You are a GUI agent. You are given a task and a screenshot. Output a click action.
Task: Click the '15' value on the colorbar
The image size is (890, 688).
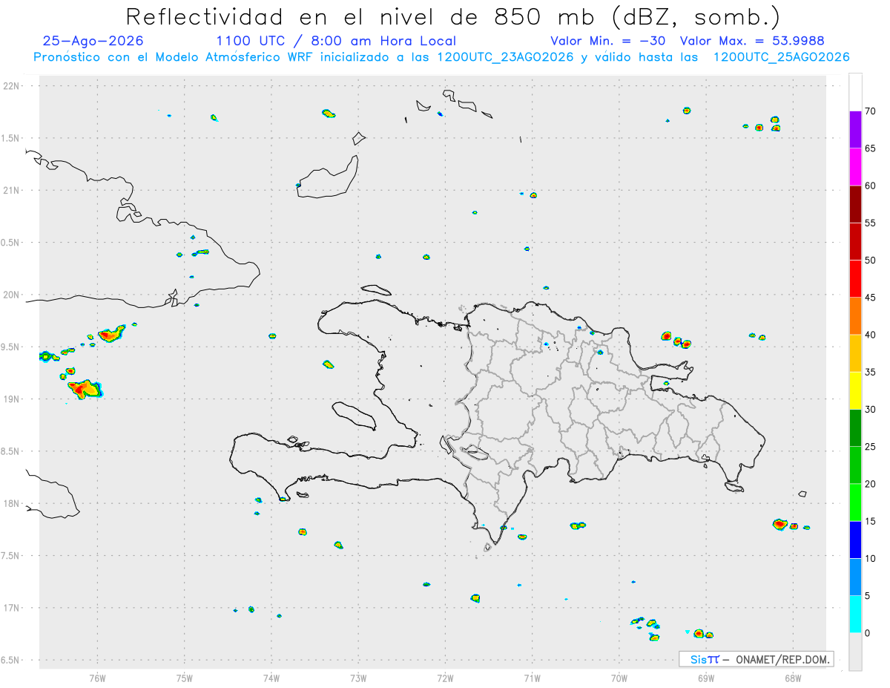coord(870,521)
